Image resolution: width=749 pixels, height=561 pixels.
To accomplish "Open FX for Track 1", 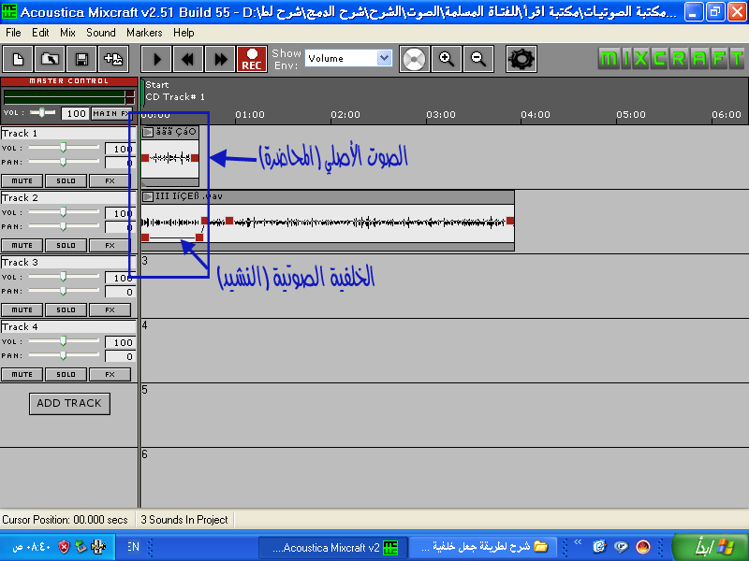I will tap(110, 180).
